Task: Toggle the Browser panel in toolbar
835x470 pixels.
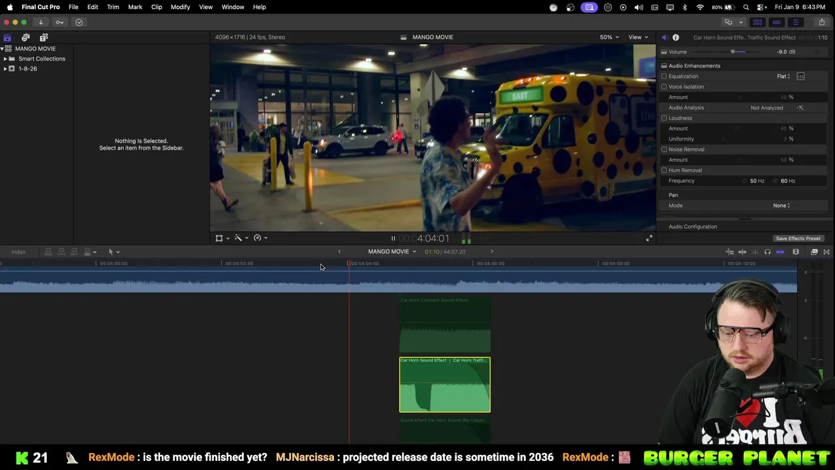Action: tap(757, 22)
